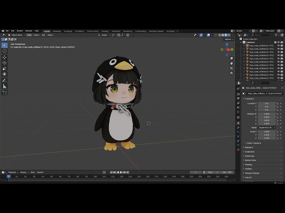Choose the Measure ruler tool

tap(4, 86)
